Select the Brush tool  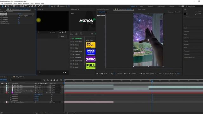click(x=29, y=6)
